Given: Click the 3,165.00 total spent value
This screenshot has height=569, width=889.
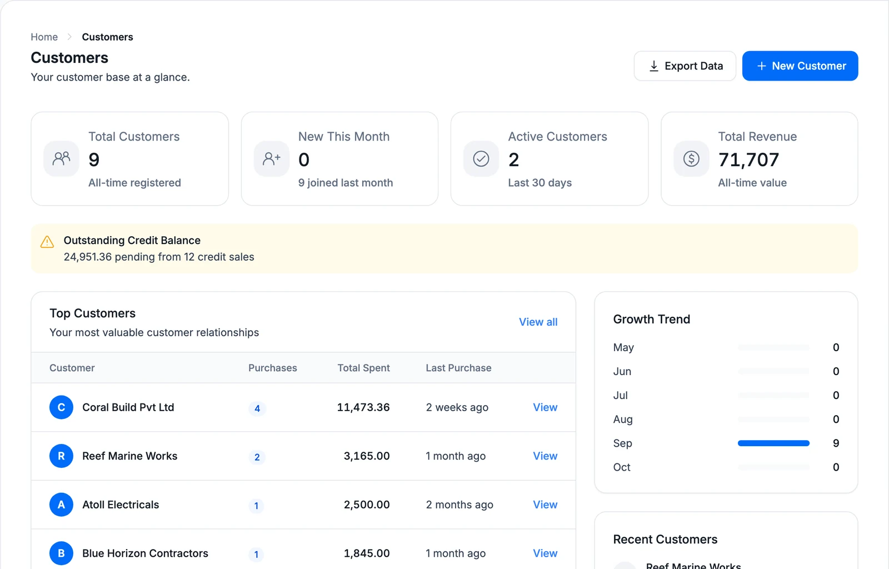Looking at the screenshot, I should coord(367,456).
